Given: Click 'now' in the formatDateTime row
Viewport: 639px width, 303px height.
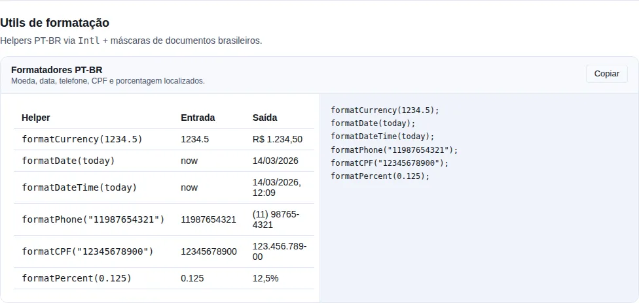Looking at the screenshot, I should pyautogui.click(x=189, y=187).
